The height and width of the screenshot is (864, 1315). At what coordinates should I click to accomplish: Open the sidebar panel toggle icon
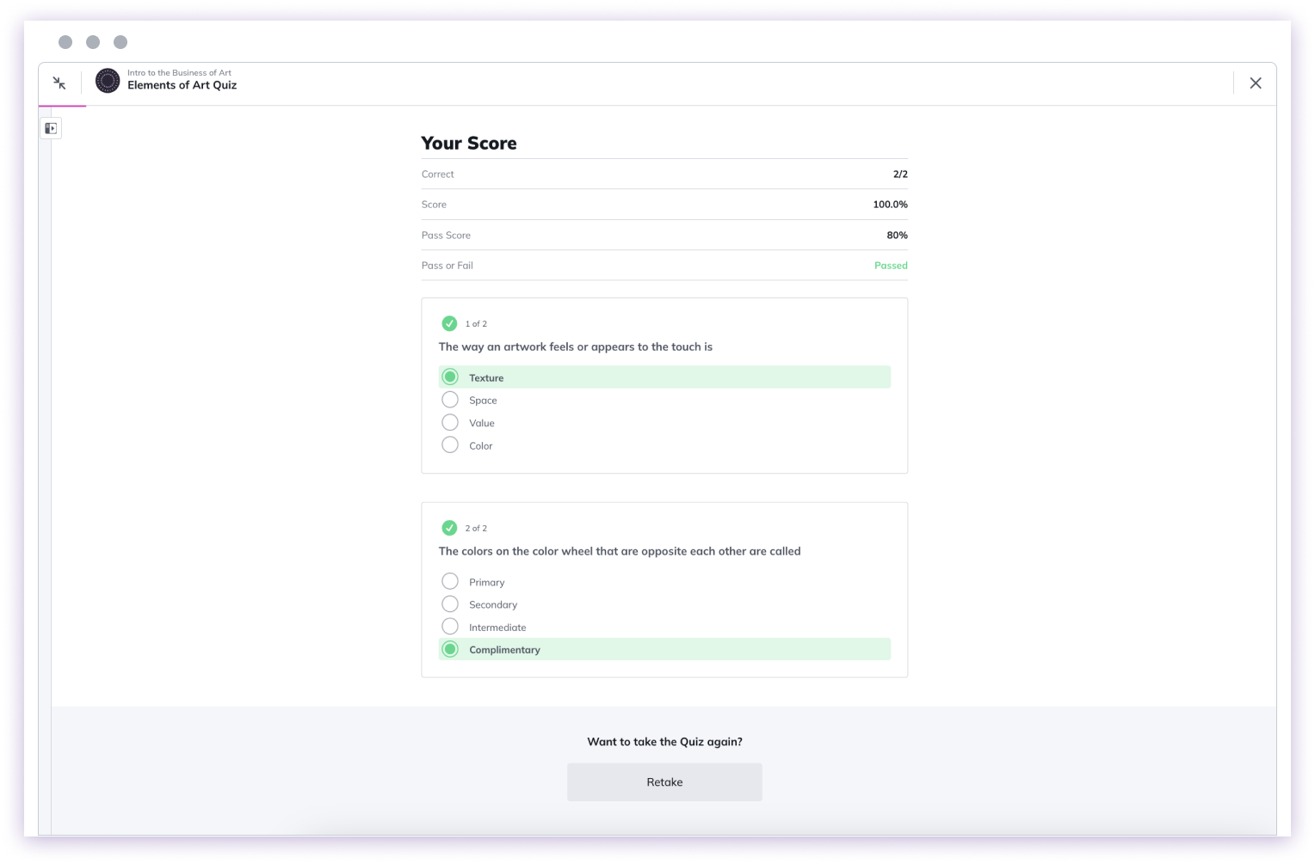point(51,128)
